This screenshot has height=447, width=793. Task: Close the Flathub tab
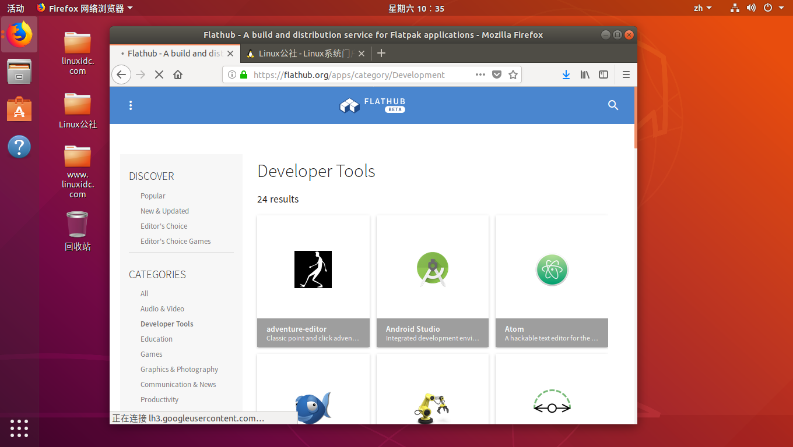[230, 54]
